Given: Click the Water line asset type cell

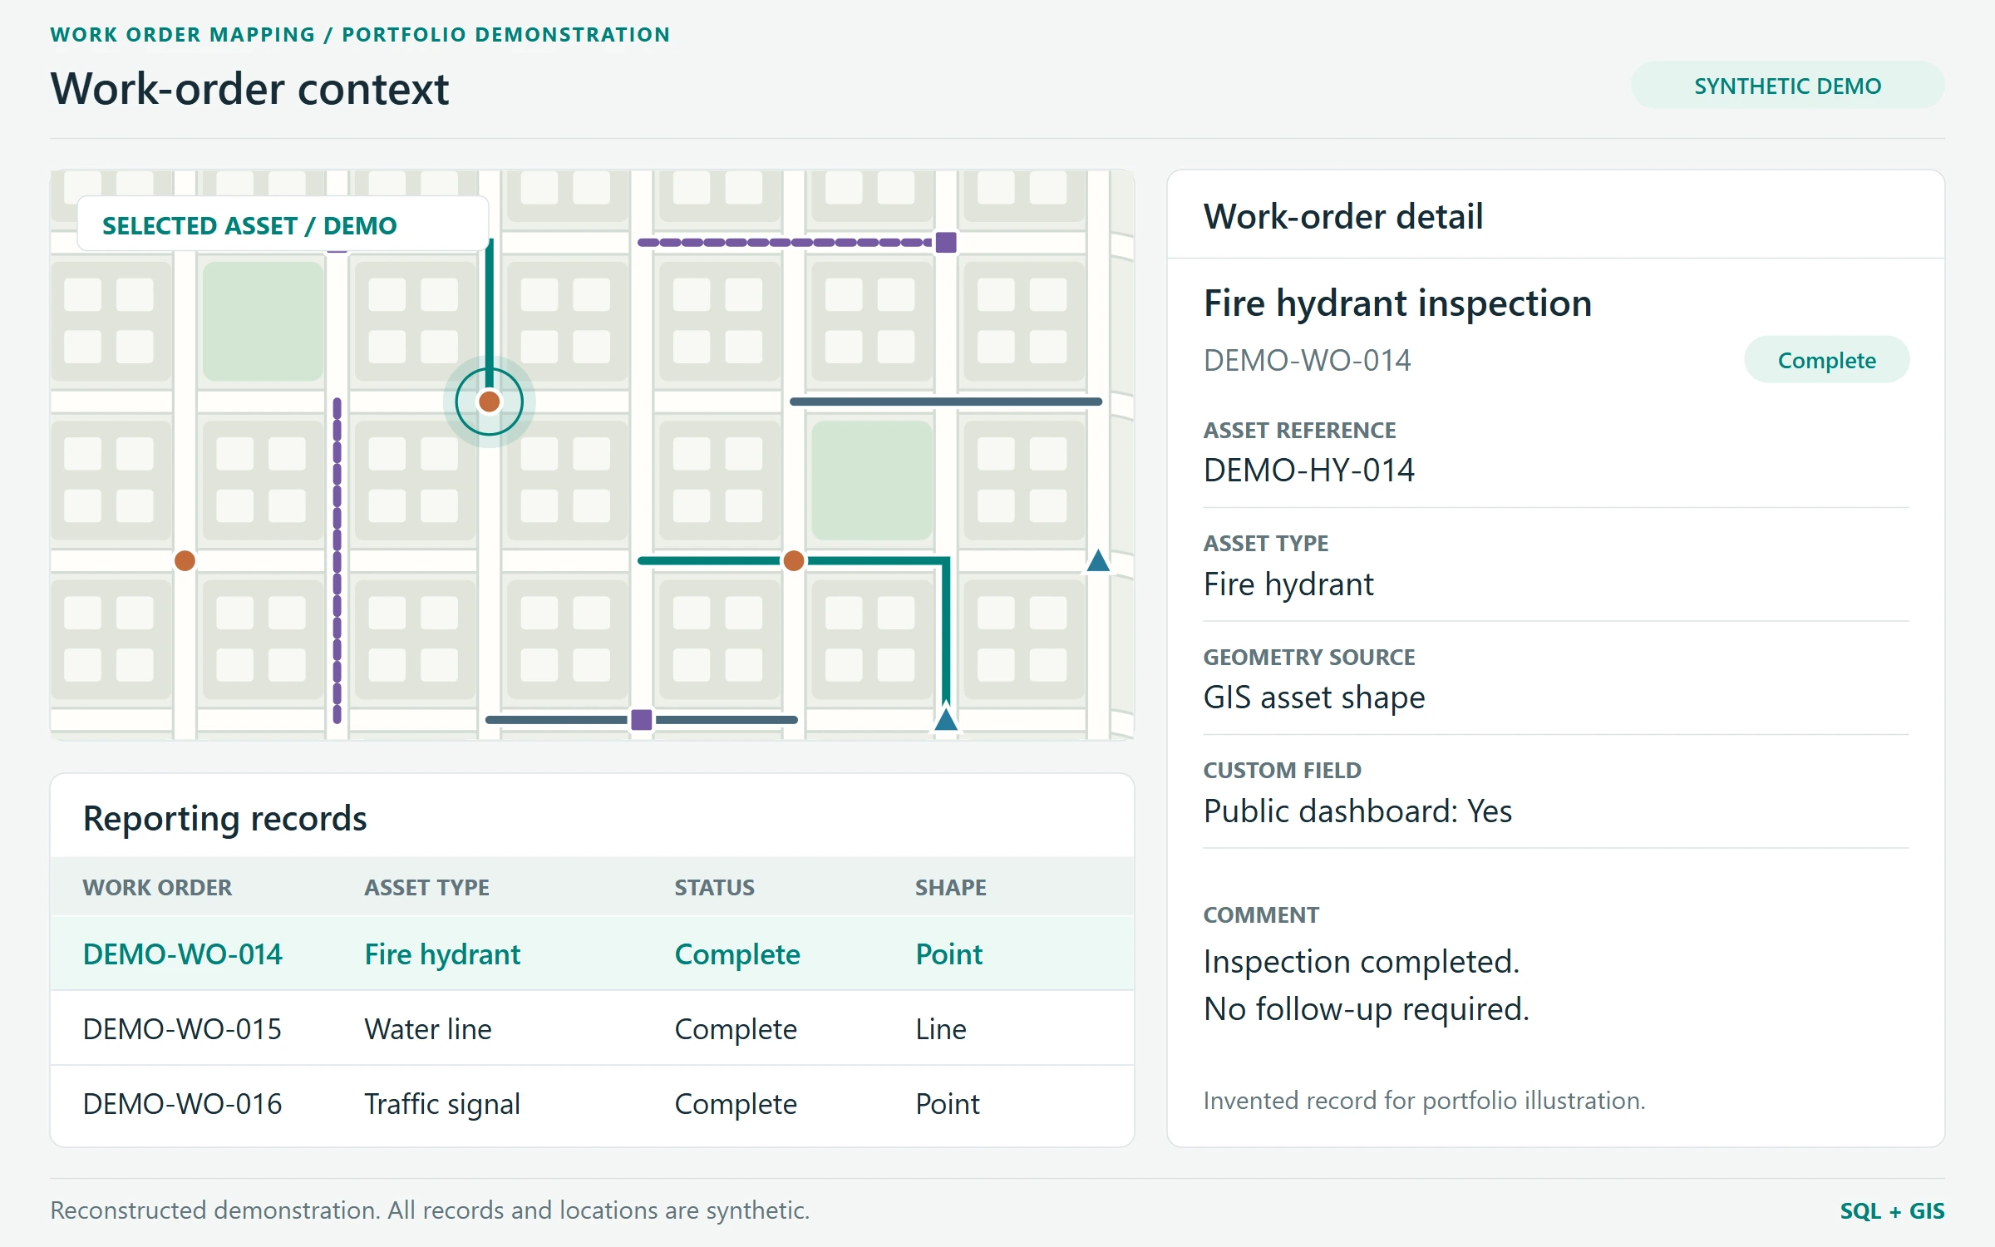Looking at the screenshot, I should tap(427, 1028).
